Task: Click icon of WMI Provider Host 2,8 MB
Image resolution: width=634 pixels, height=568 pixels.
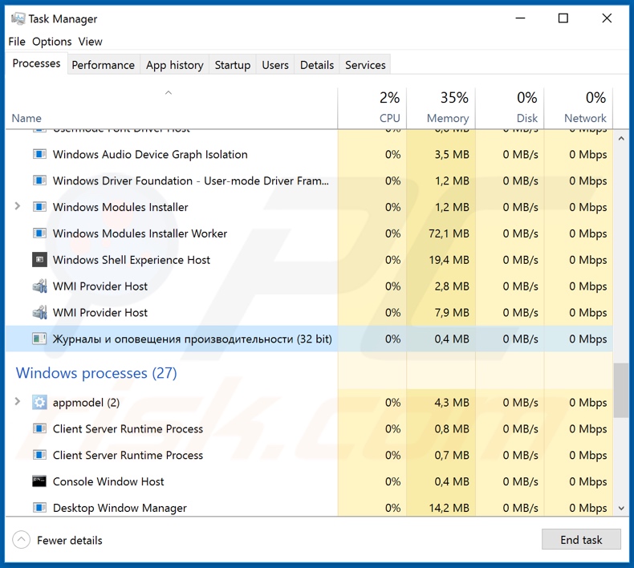Action: click(x=39, y=286)
